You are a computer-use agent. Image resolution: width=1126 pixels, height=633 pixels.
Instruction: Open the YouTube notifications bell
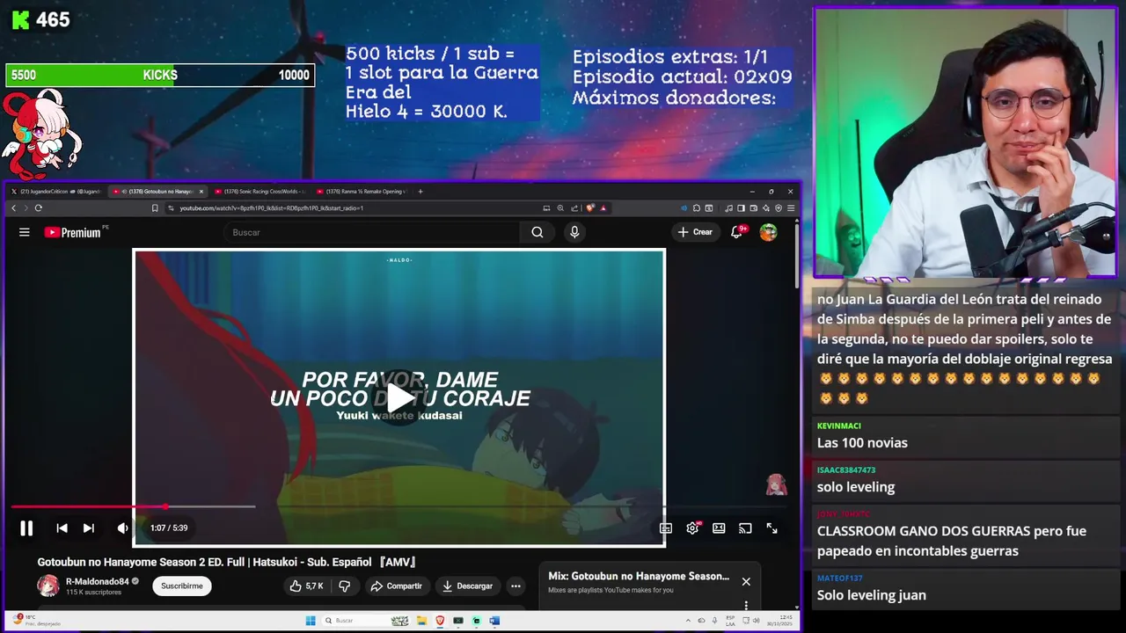tap(737, 232)
